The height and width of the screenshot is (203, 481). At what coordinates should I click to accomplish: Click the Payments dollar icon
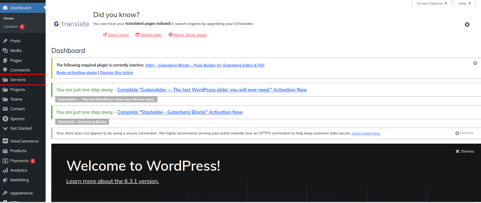tap(5, 161)
